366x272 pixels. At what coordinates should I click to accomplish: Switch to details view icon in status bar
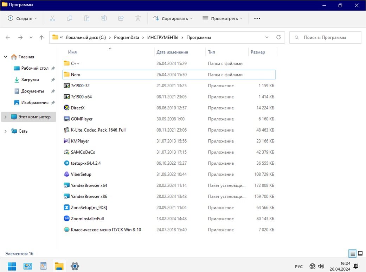point(353,253)
